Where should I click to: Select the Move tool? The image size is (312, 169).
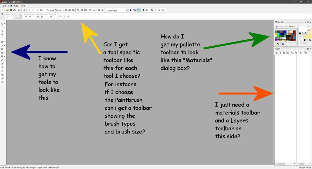pyautogui.click(x=2, y=34)
